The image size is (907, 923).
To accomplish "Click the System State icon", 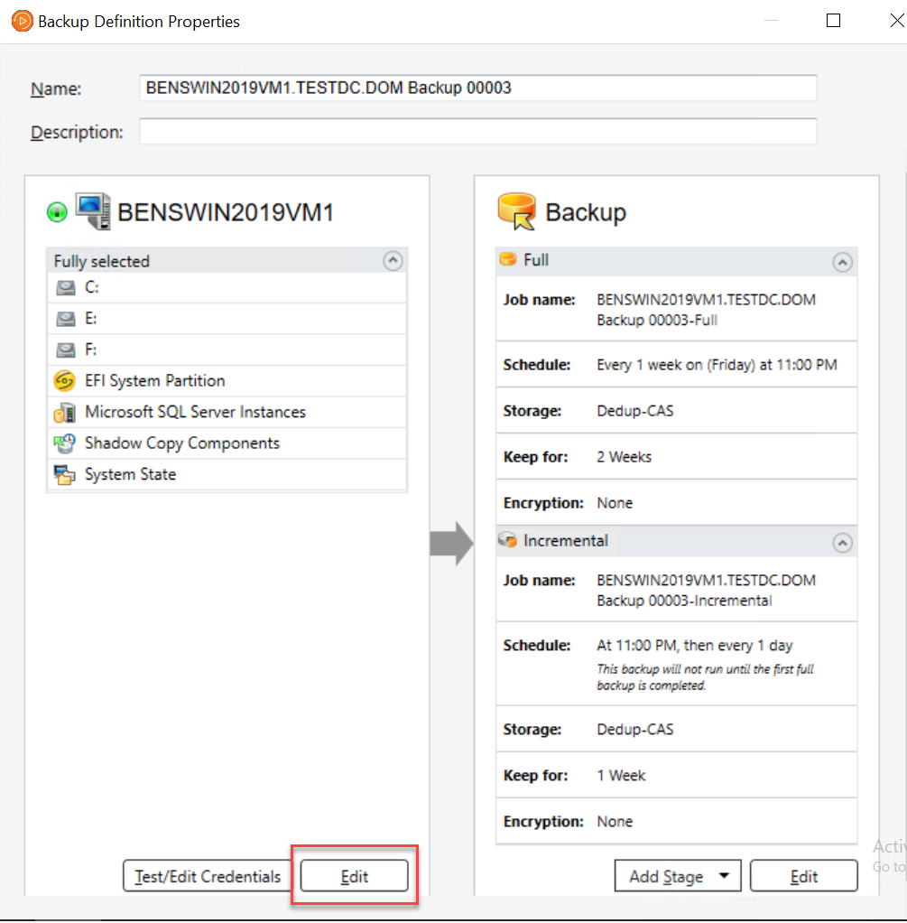I will [65, 474].
